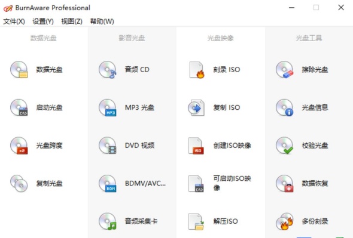Click the 可启动ISO映像 label

click(x=232, y=183)
